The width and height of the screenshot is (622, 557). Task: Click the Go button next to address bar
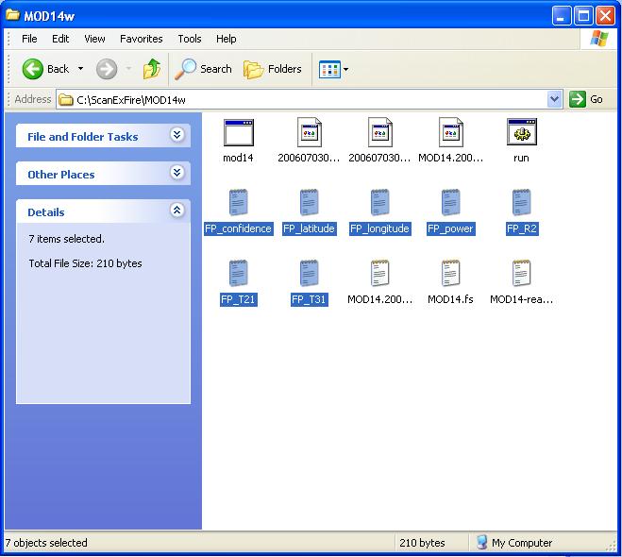click(586, 99)
